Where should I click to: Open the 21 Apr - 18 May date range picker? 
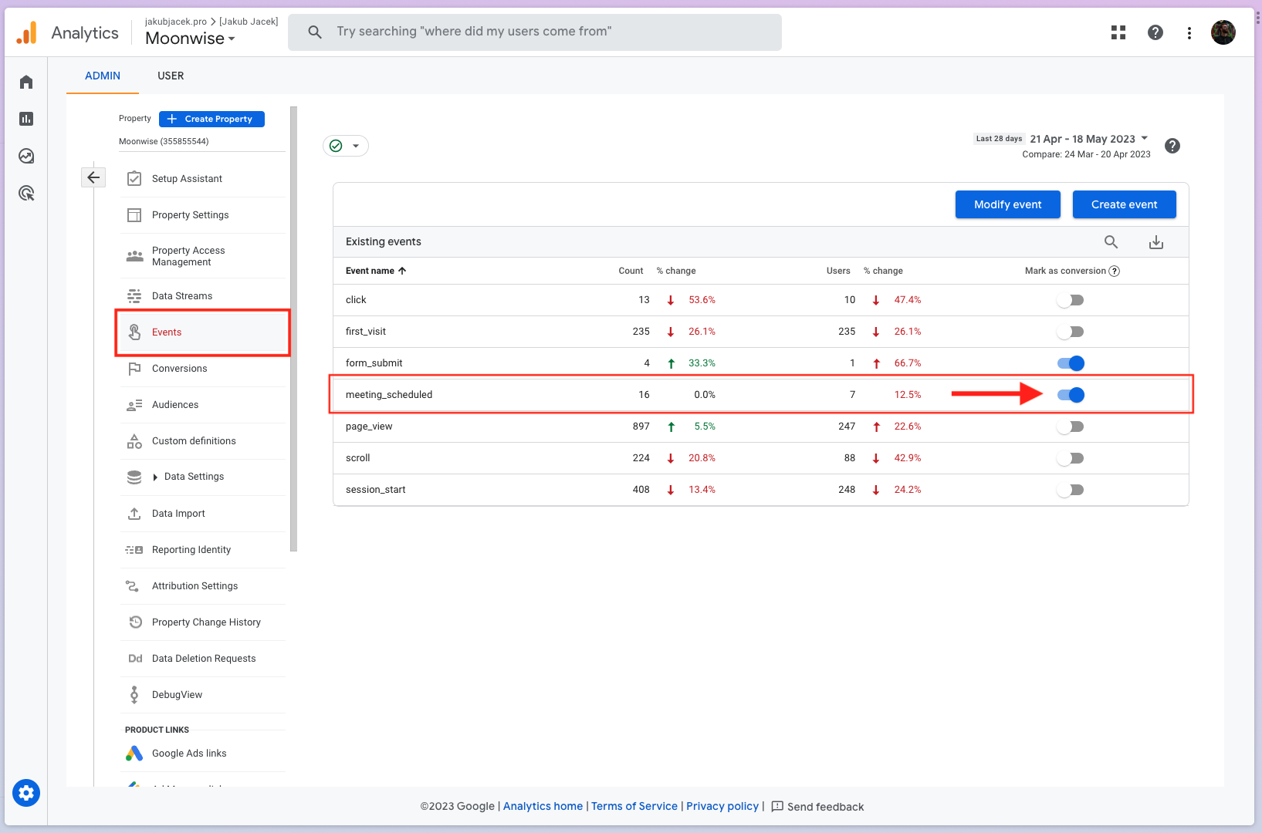1084,139
